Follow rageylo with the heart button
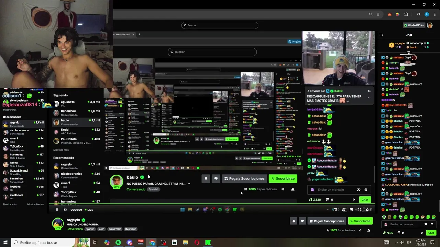 coord(302,221)
